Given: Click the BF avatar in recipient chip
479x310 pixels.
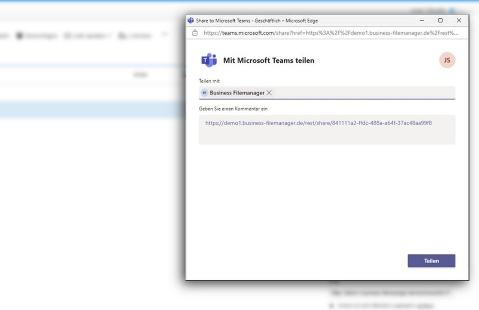Looking at the screenshot, I should pos(204,93).
